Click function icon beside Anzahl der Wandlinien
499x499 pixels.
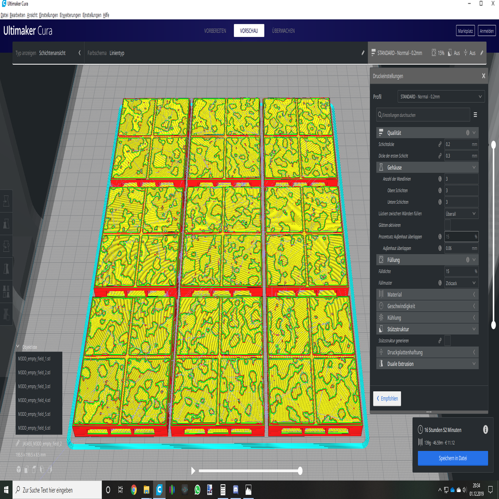coord(440,179)
